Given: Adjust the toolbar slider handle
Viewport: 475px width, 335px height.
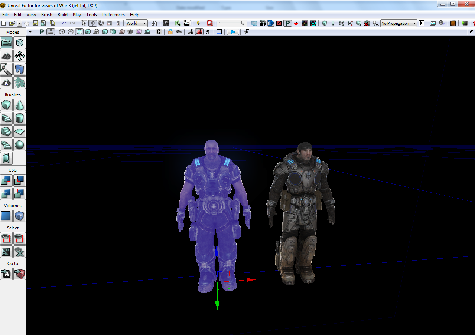Looking at the screenshot, I should tap(243, 23).
